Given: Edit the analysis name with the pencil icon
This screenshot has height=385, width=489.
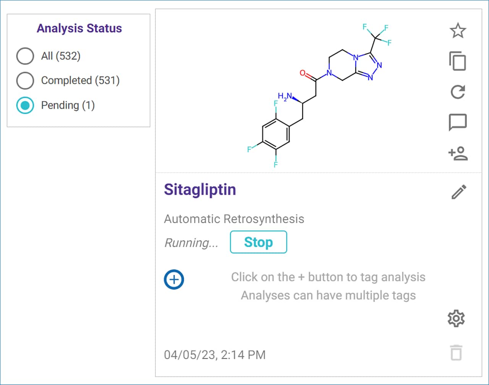Looking at the screenshot, I should pyautogui.click(x=459, y=192).
